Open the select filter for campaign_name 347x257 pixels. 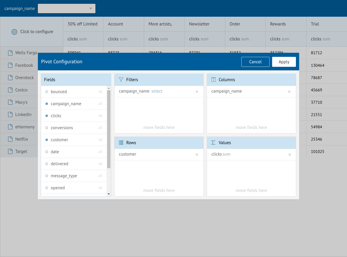pos(157,91)
